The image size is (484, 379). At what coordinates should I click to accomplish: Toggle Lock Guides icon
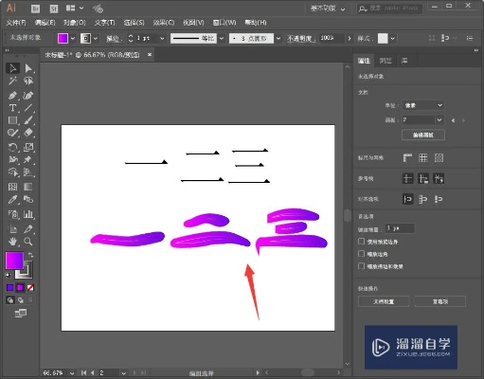pos(423,178)
